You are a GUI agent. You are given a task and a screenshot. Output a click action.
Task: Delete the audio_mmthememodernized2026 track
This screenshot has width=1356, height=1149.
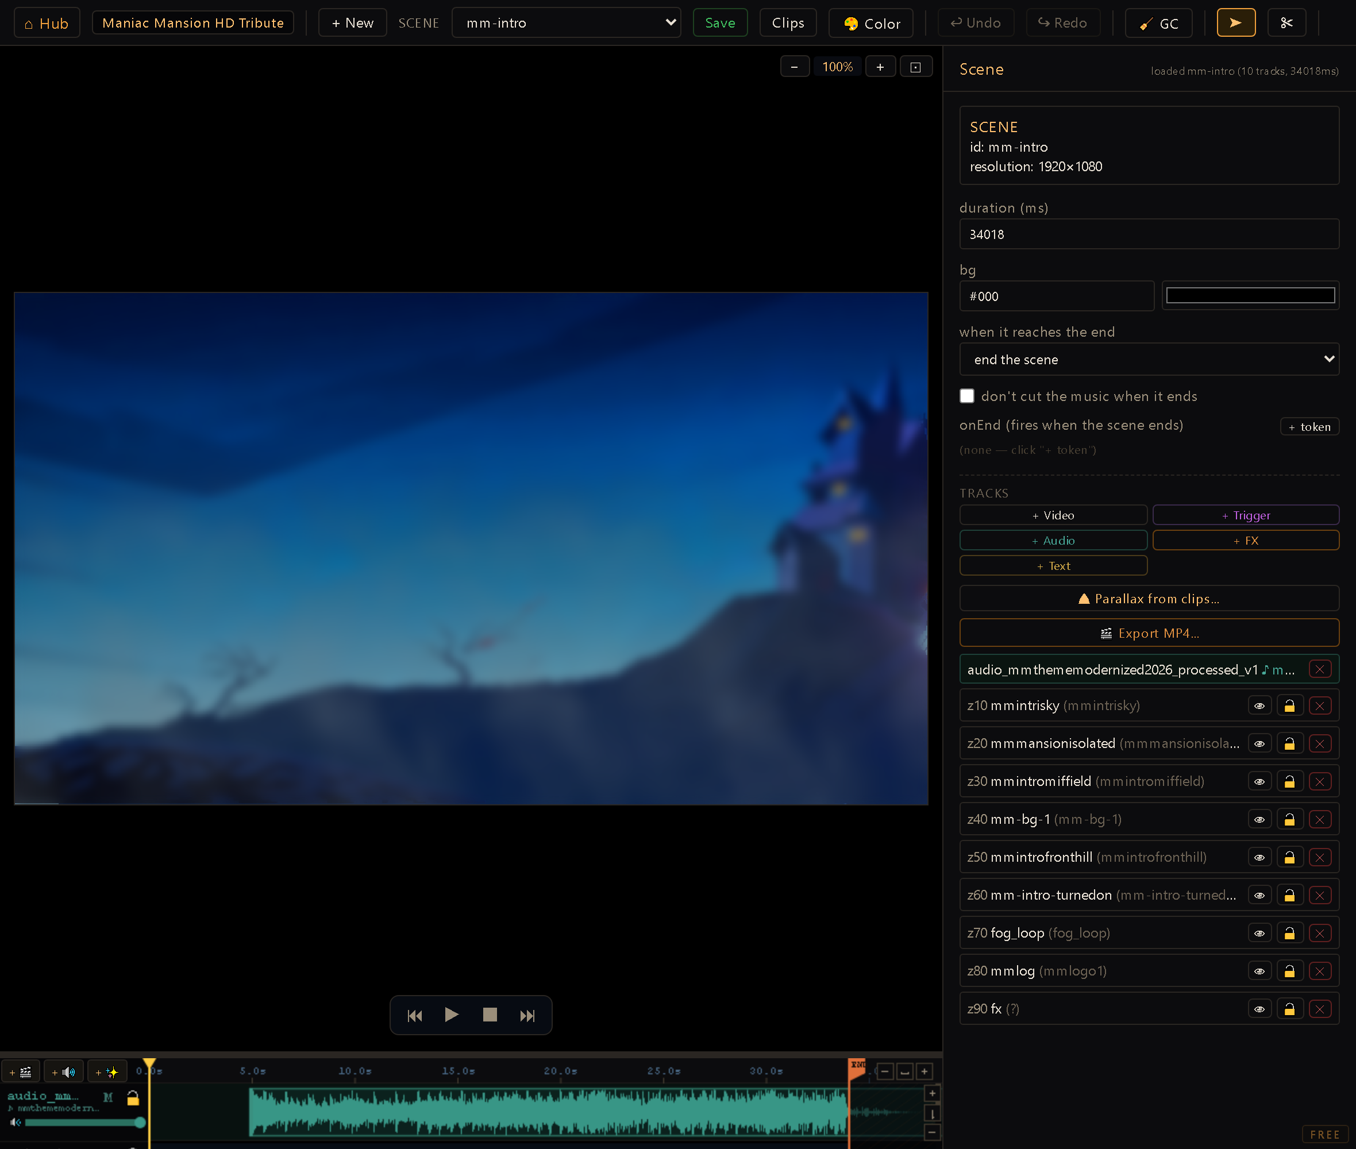coord(1320,669)
